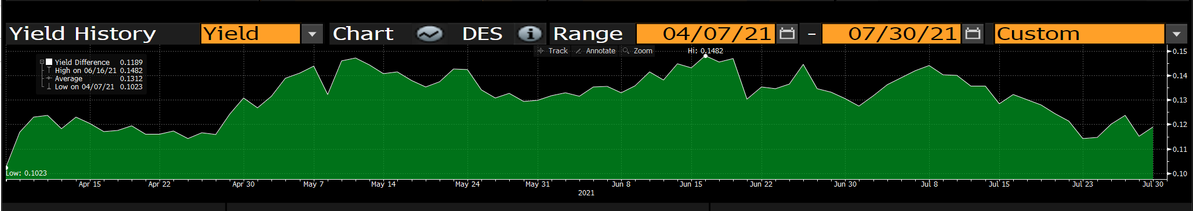Click the Yield orange field
This screenshot has width=1193, height=211.
pos(251,34)
